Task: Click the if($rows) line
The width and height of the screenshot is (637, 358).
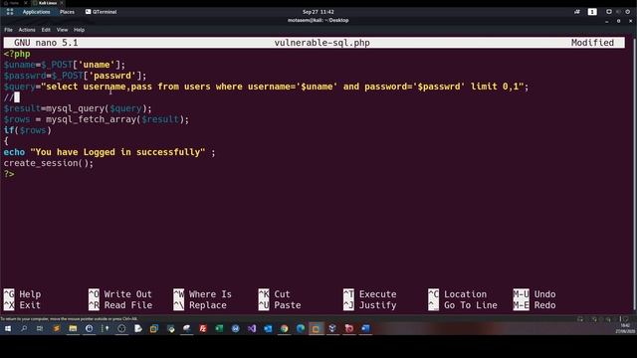Action: pos(28,130)
